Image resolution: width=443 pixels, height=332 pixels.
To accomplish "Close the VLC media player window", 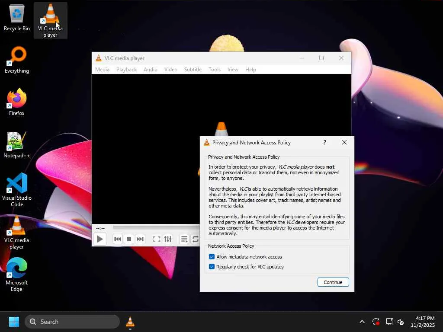I will pos(341,58).
